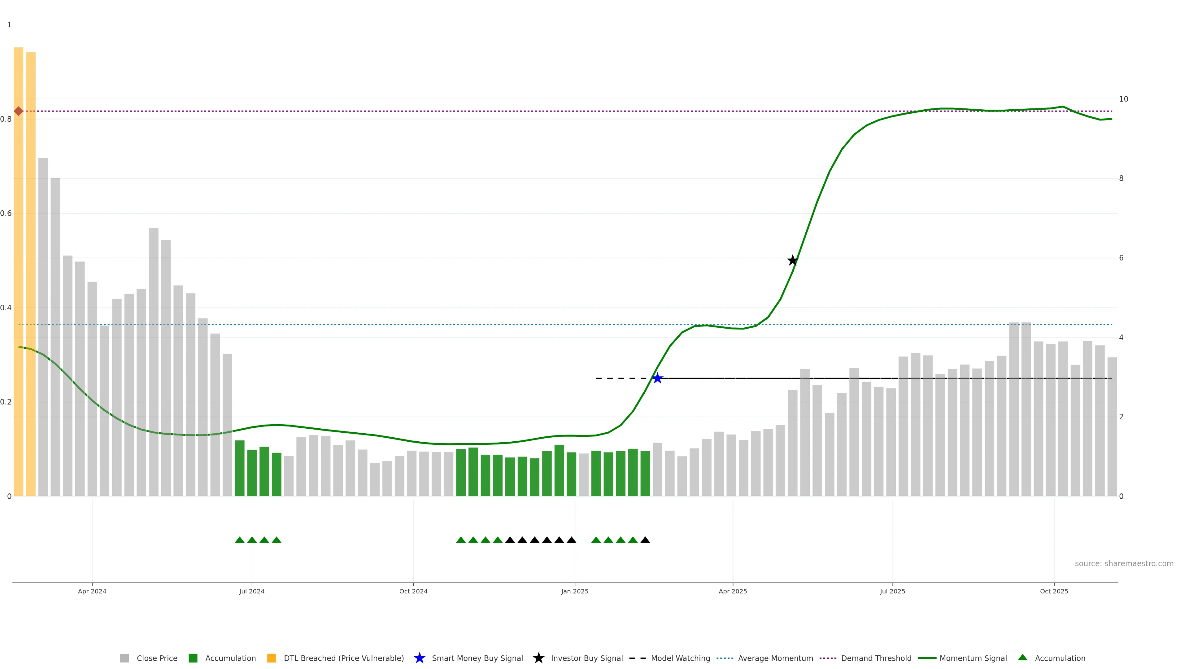Click the Oct 2025 axis label
This screenshot has height=669, width=1189.
click(x=1054, y=591)
